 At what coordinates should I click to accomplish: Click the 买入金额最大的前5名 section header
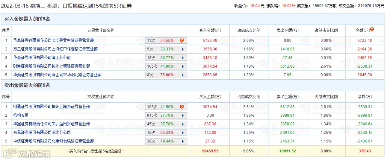coord(27,19)
